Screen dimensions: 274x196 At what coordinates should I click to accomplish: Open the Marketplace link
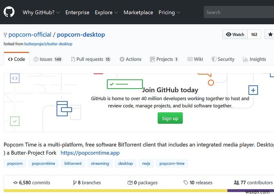pyautogui.click(x=138, y=12)
